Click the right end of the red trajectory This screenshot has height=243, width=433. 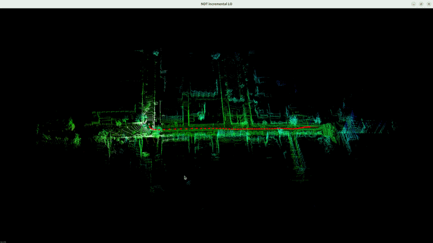click(309, 126)
